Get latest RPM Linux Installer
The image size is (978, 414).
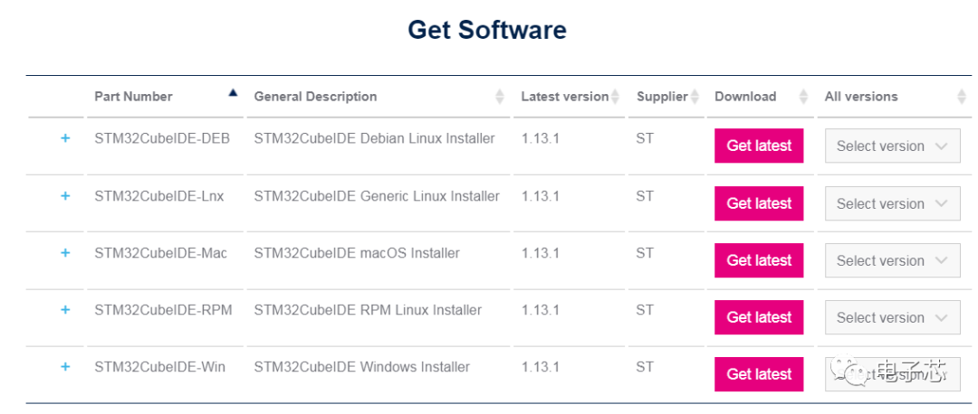click(759, 317)
